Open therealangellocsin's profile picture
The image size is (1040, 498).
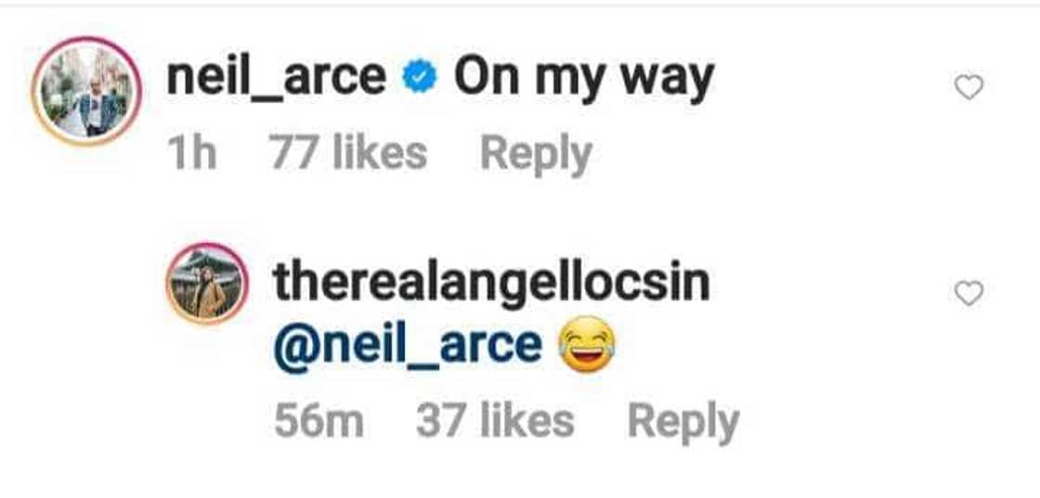(206, 284)
